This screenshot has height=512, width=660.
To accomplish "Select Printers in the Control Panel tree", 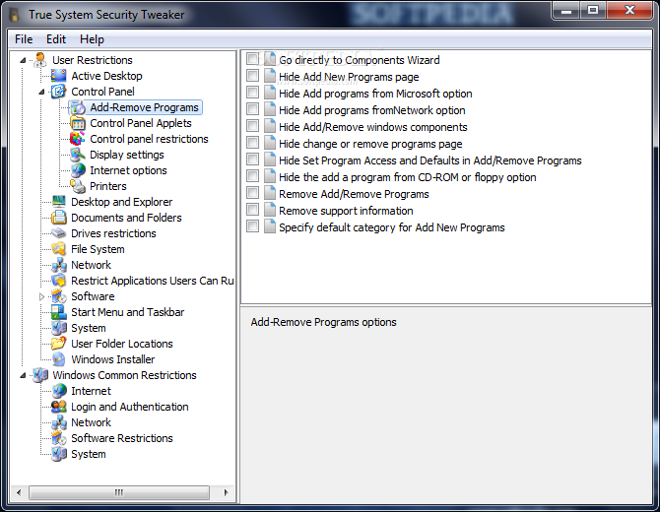I will point(108,186).
